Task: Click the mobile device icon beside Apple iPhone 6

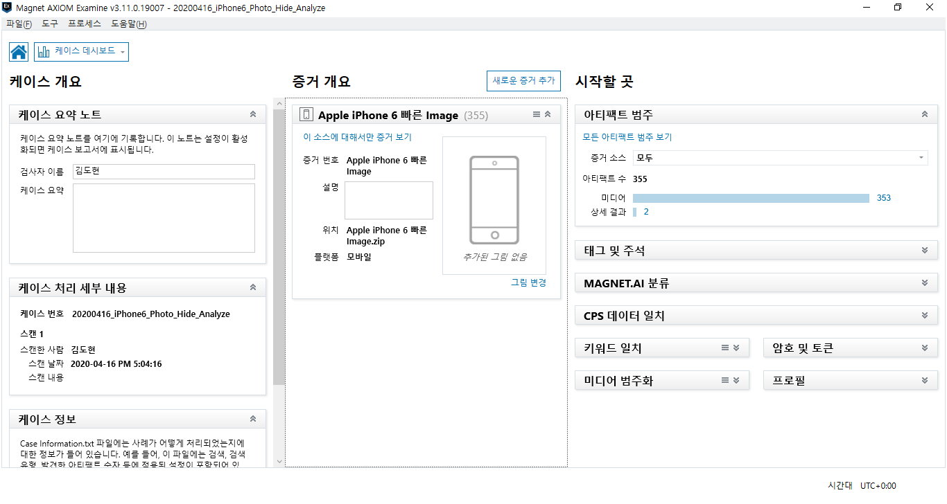Action: (x=306, y=115)
